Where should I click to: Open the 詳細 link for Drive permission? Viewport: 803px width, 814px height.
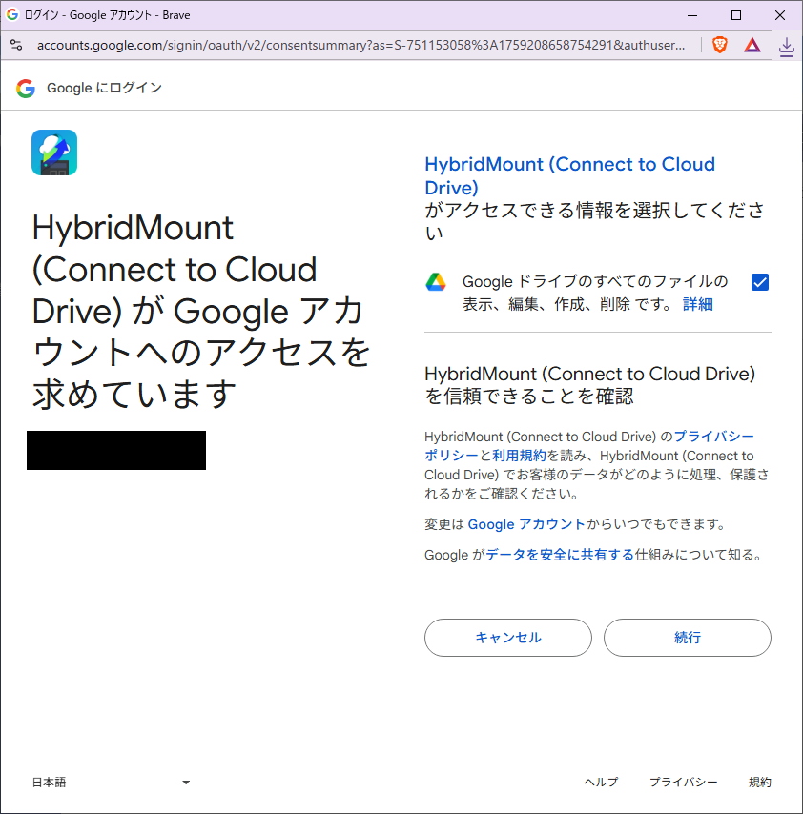click(x=697, y=304)
